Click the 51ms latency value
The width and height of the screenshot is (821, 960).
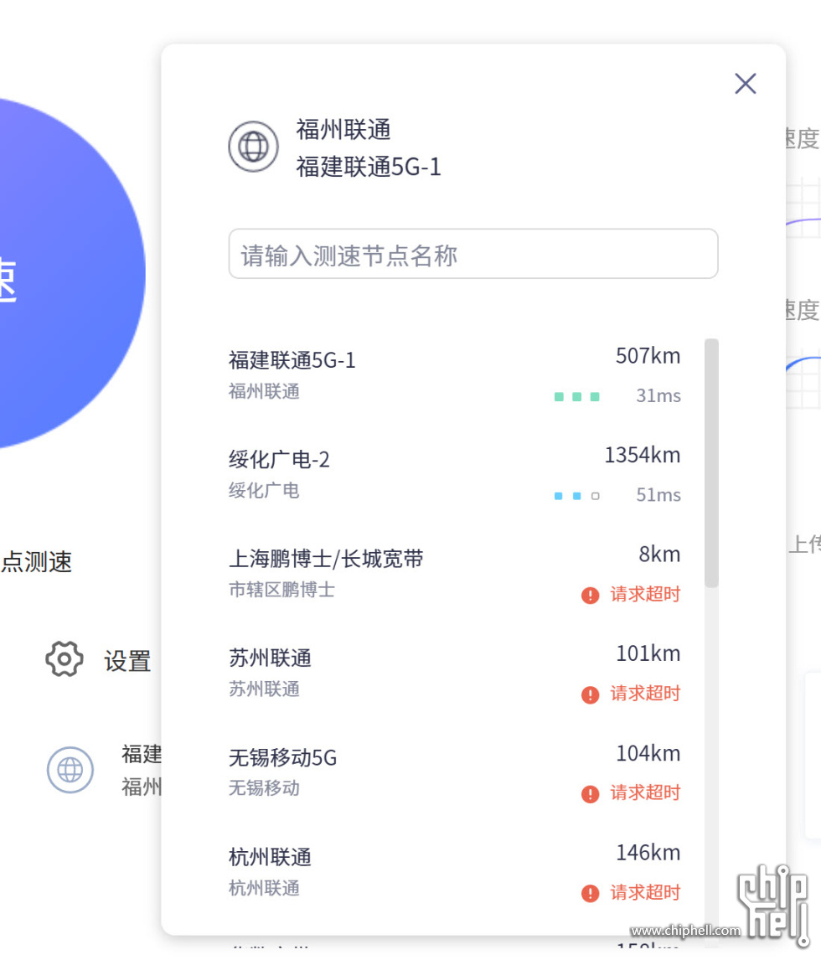click(x=658, y=495)
